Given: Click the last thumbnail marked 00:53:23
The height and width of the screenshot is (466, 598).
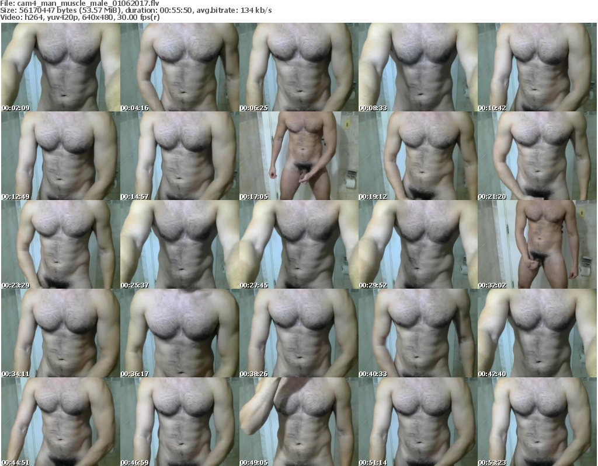Looking at the screenshot, I should pyautogui.click(x=537, y=422).
